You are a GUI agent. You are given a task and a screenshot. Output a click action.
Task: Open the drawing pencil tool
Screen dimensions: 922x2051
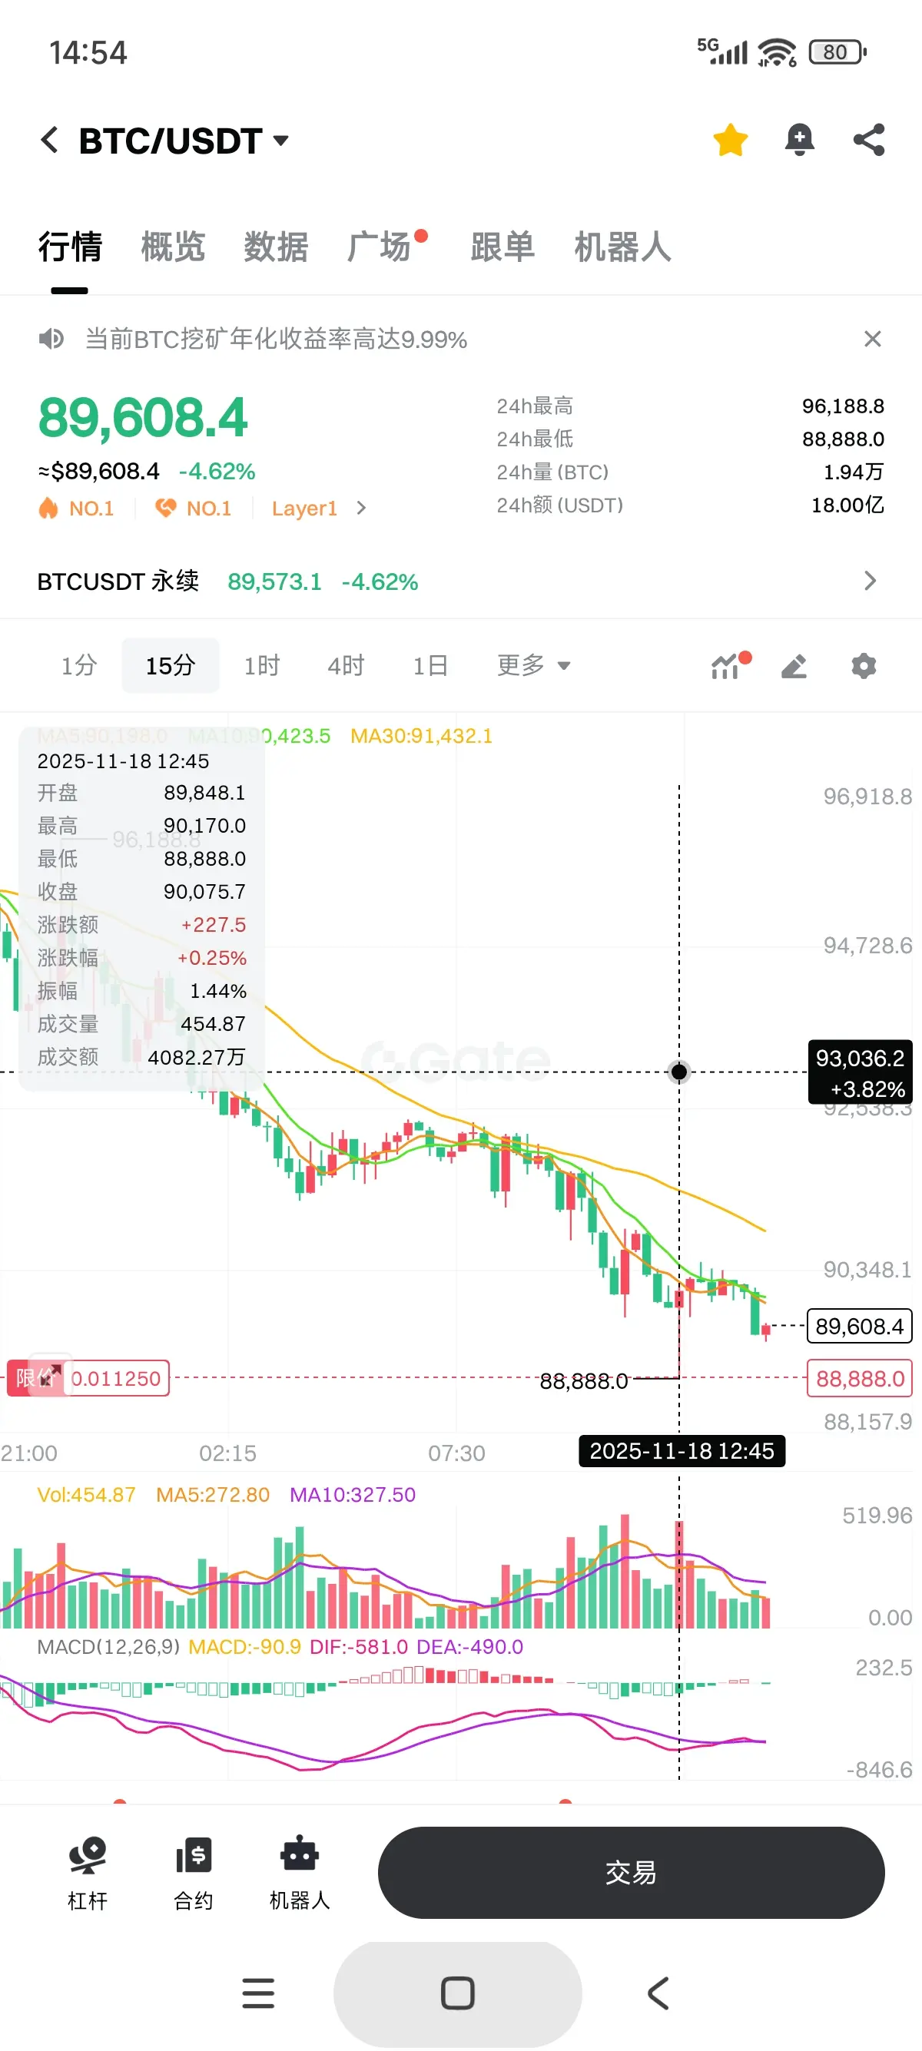tap(794, 666)
